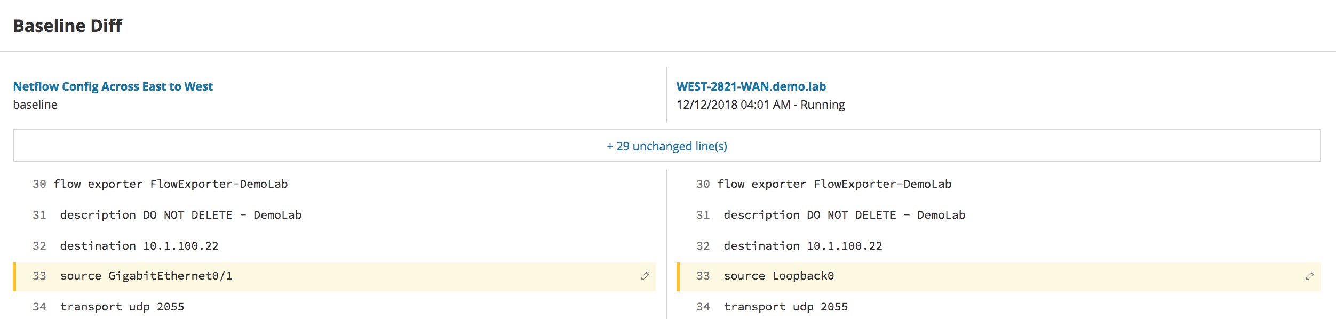Select transport udp 2055 in baseline pane
Screen dimensions: 1336x319
[x=122, y=307]
